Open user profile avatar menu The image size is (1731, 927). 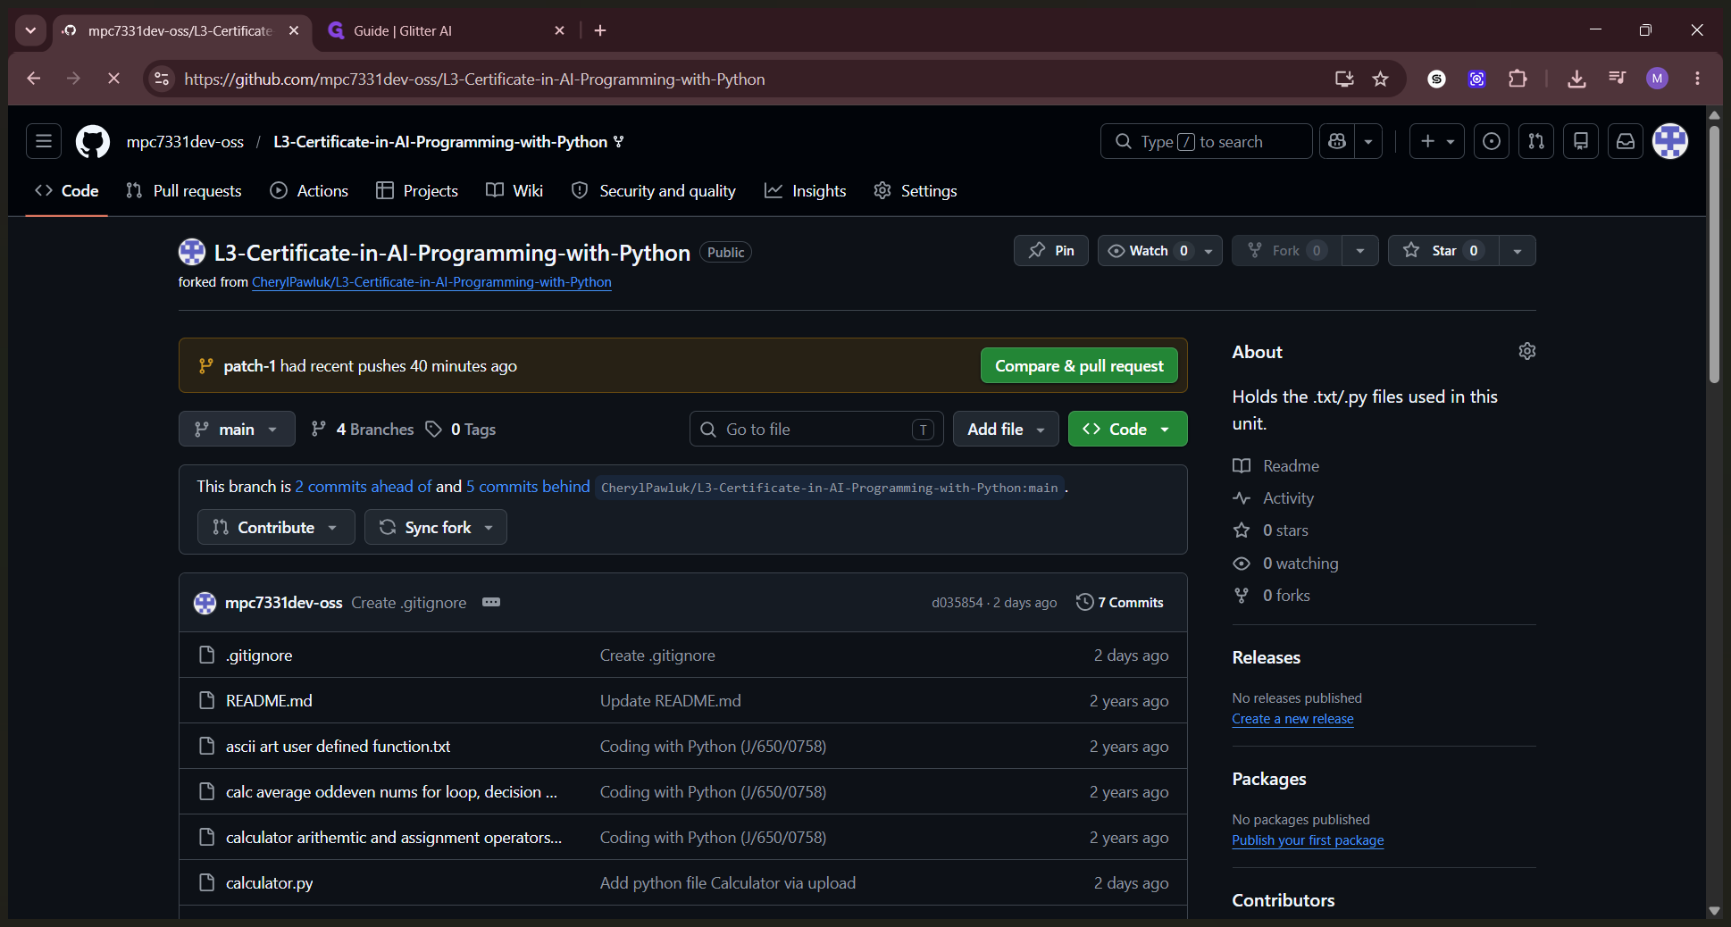(x=1669, y=141)
